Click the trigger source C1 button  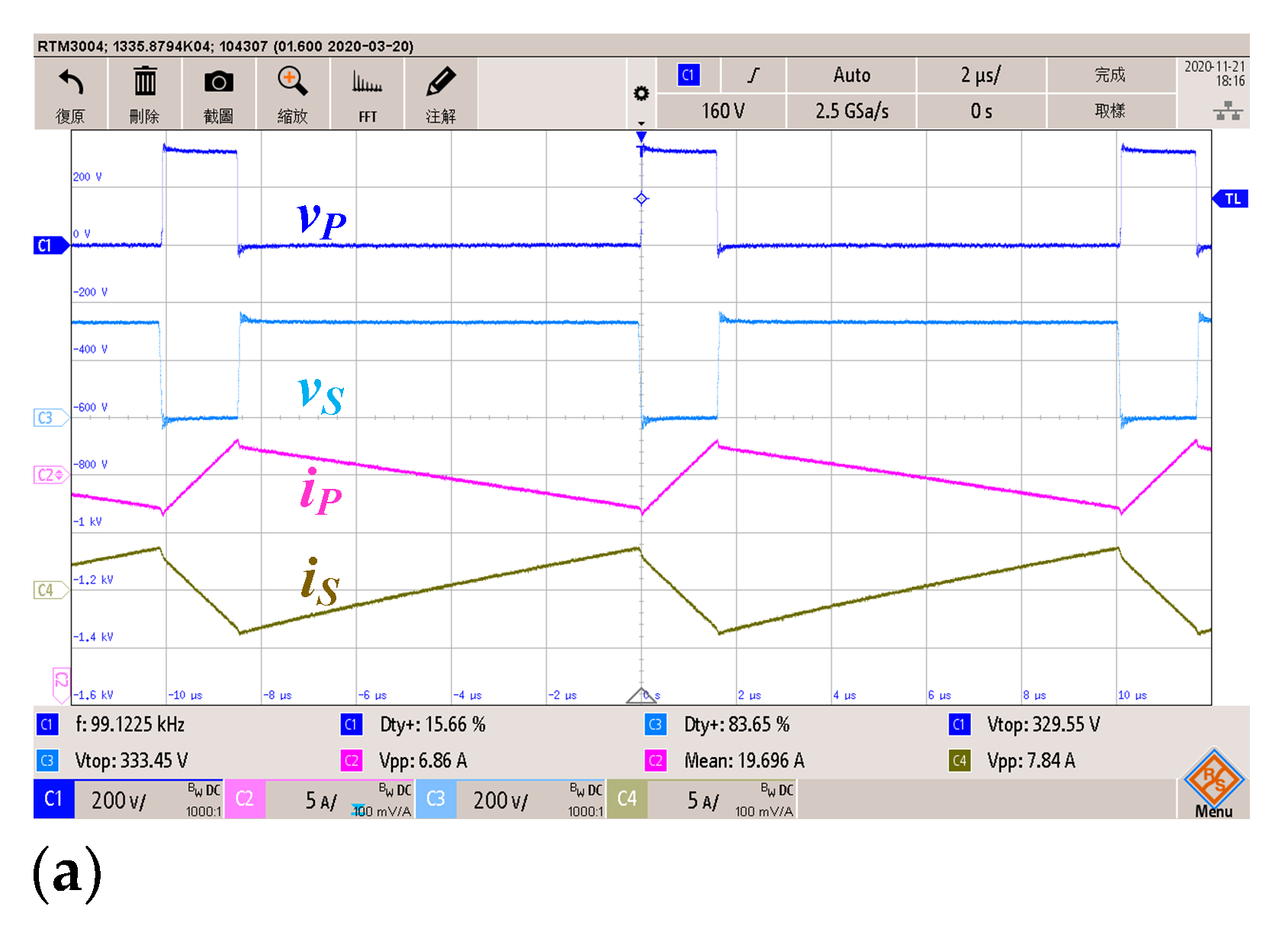click(x=688, y=76)
